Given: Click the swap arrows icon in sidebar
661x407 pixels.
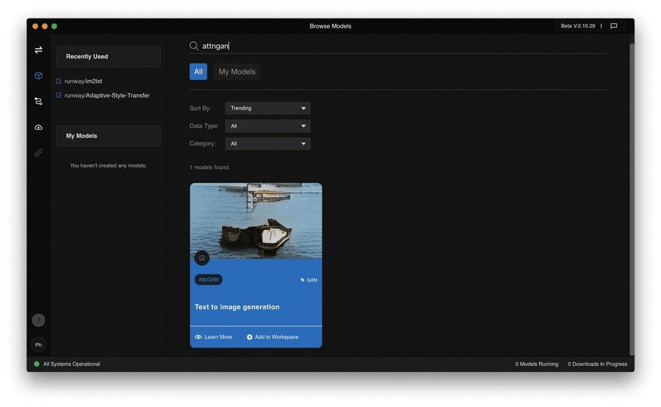Looking at the screenshot, I should (38, 50).
